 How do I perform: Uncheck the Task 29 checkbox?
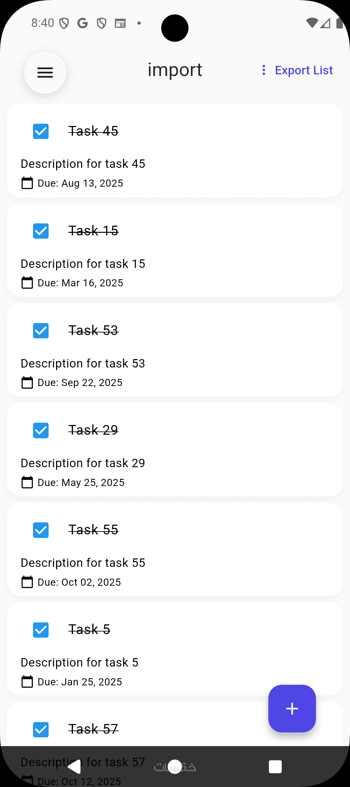pyautogui.click(x=41, y=431)
